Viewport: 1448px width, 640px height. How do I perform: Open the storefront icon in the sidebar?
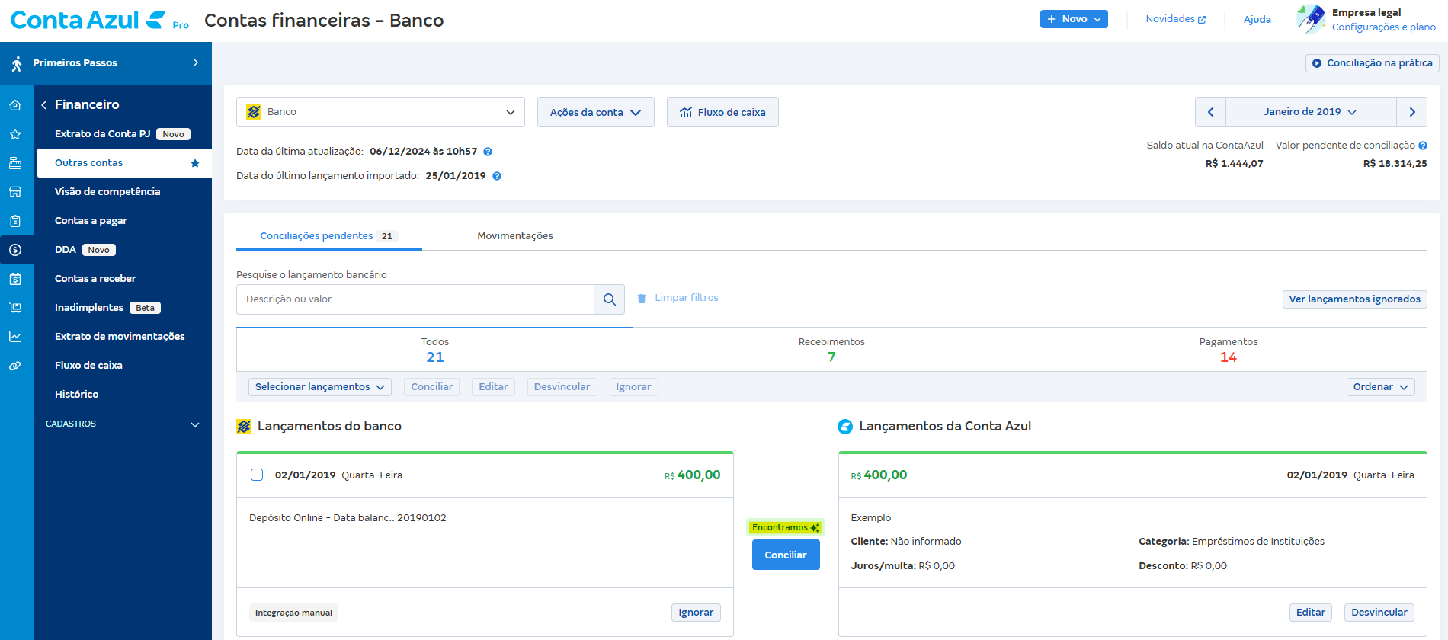tap(15, 192)
